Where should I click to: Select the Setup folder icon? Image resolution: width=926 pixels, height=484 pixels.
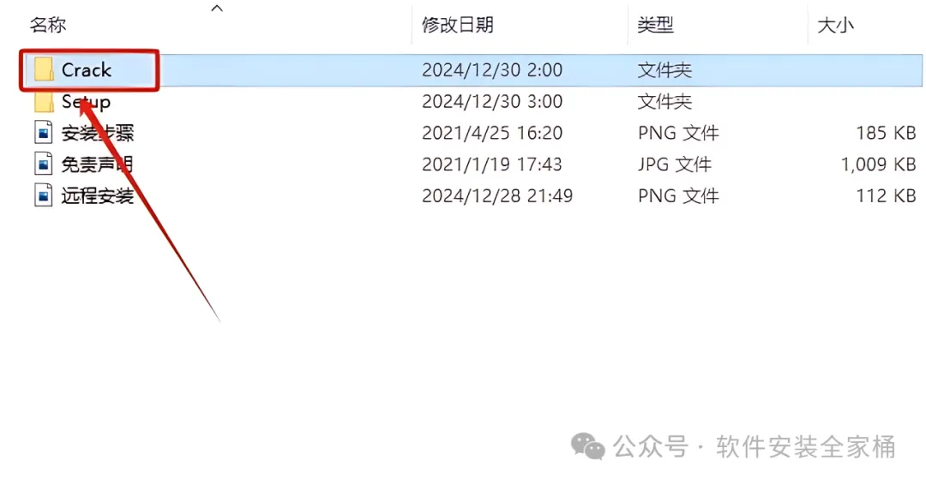[44, 102]
